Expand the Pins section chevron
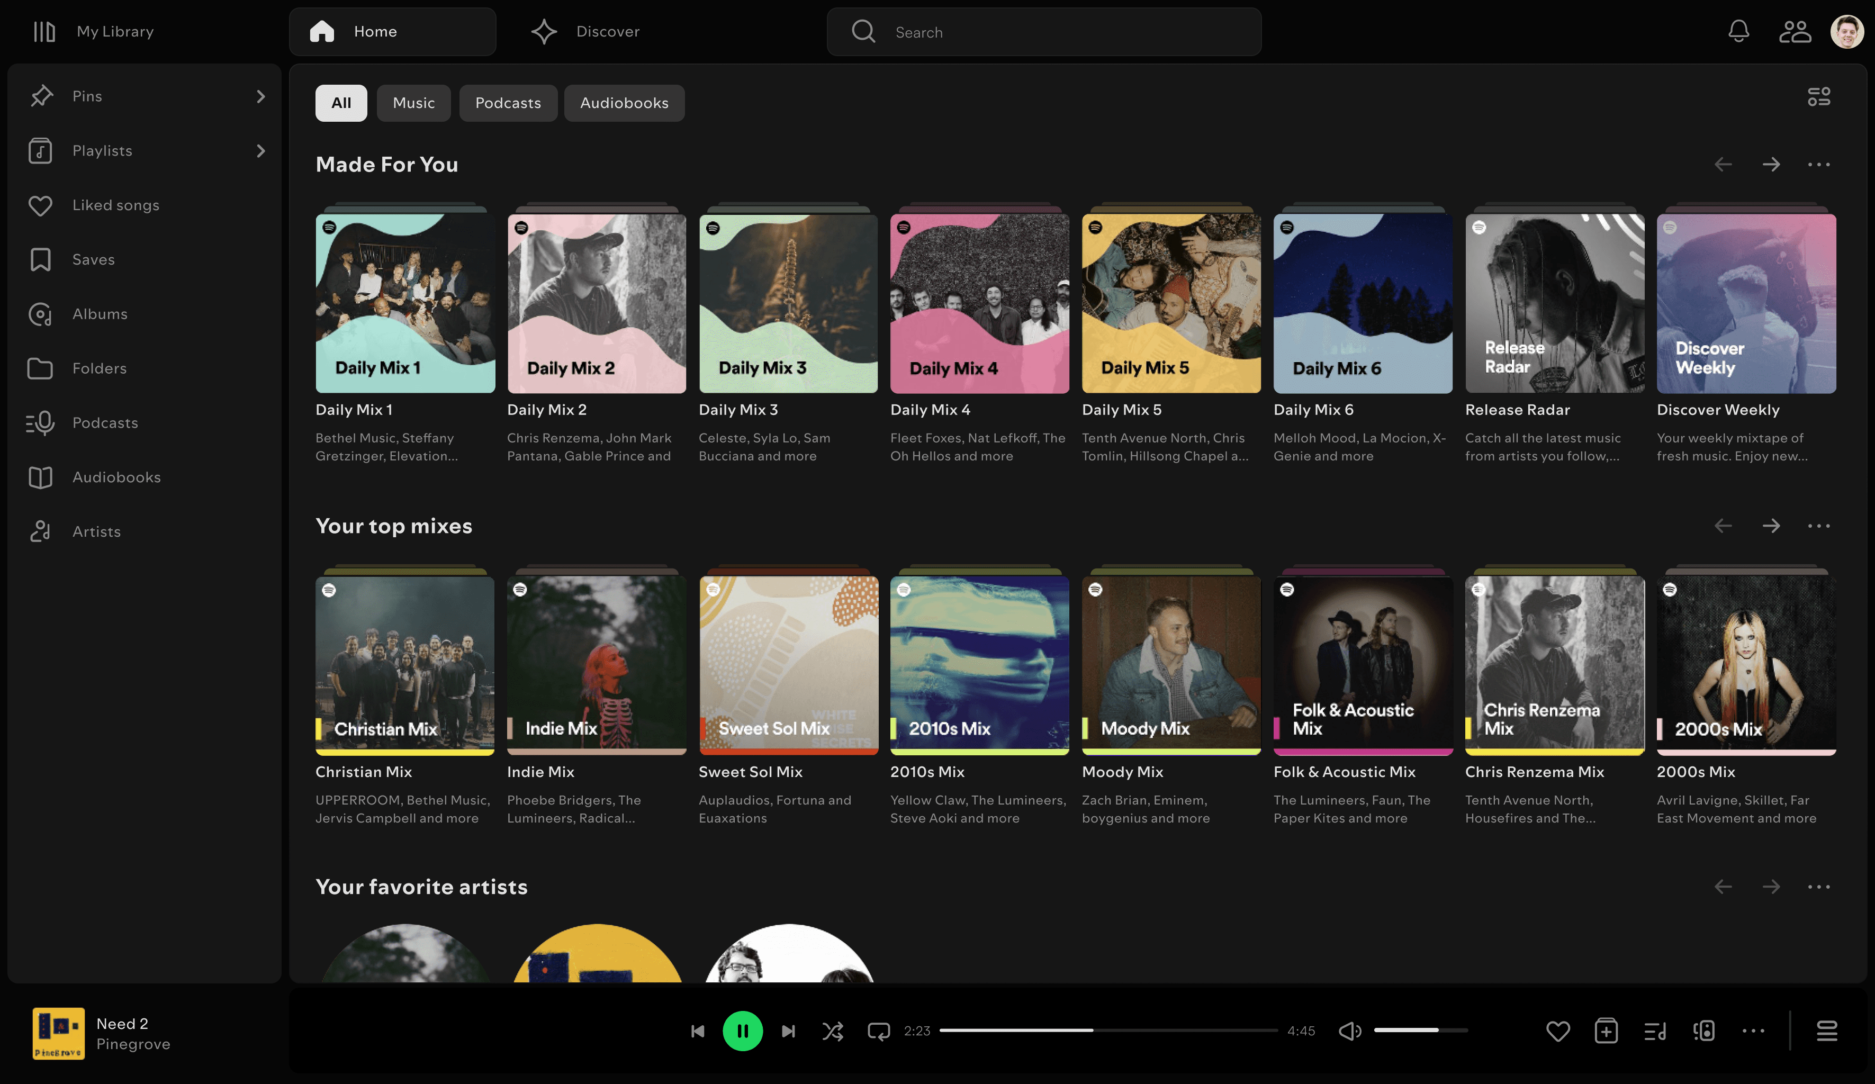The width and height of the screenshot is (1875, 1084). (260, 97)
